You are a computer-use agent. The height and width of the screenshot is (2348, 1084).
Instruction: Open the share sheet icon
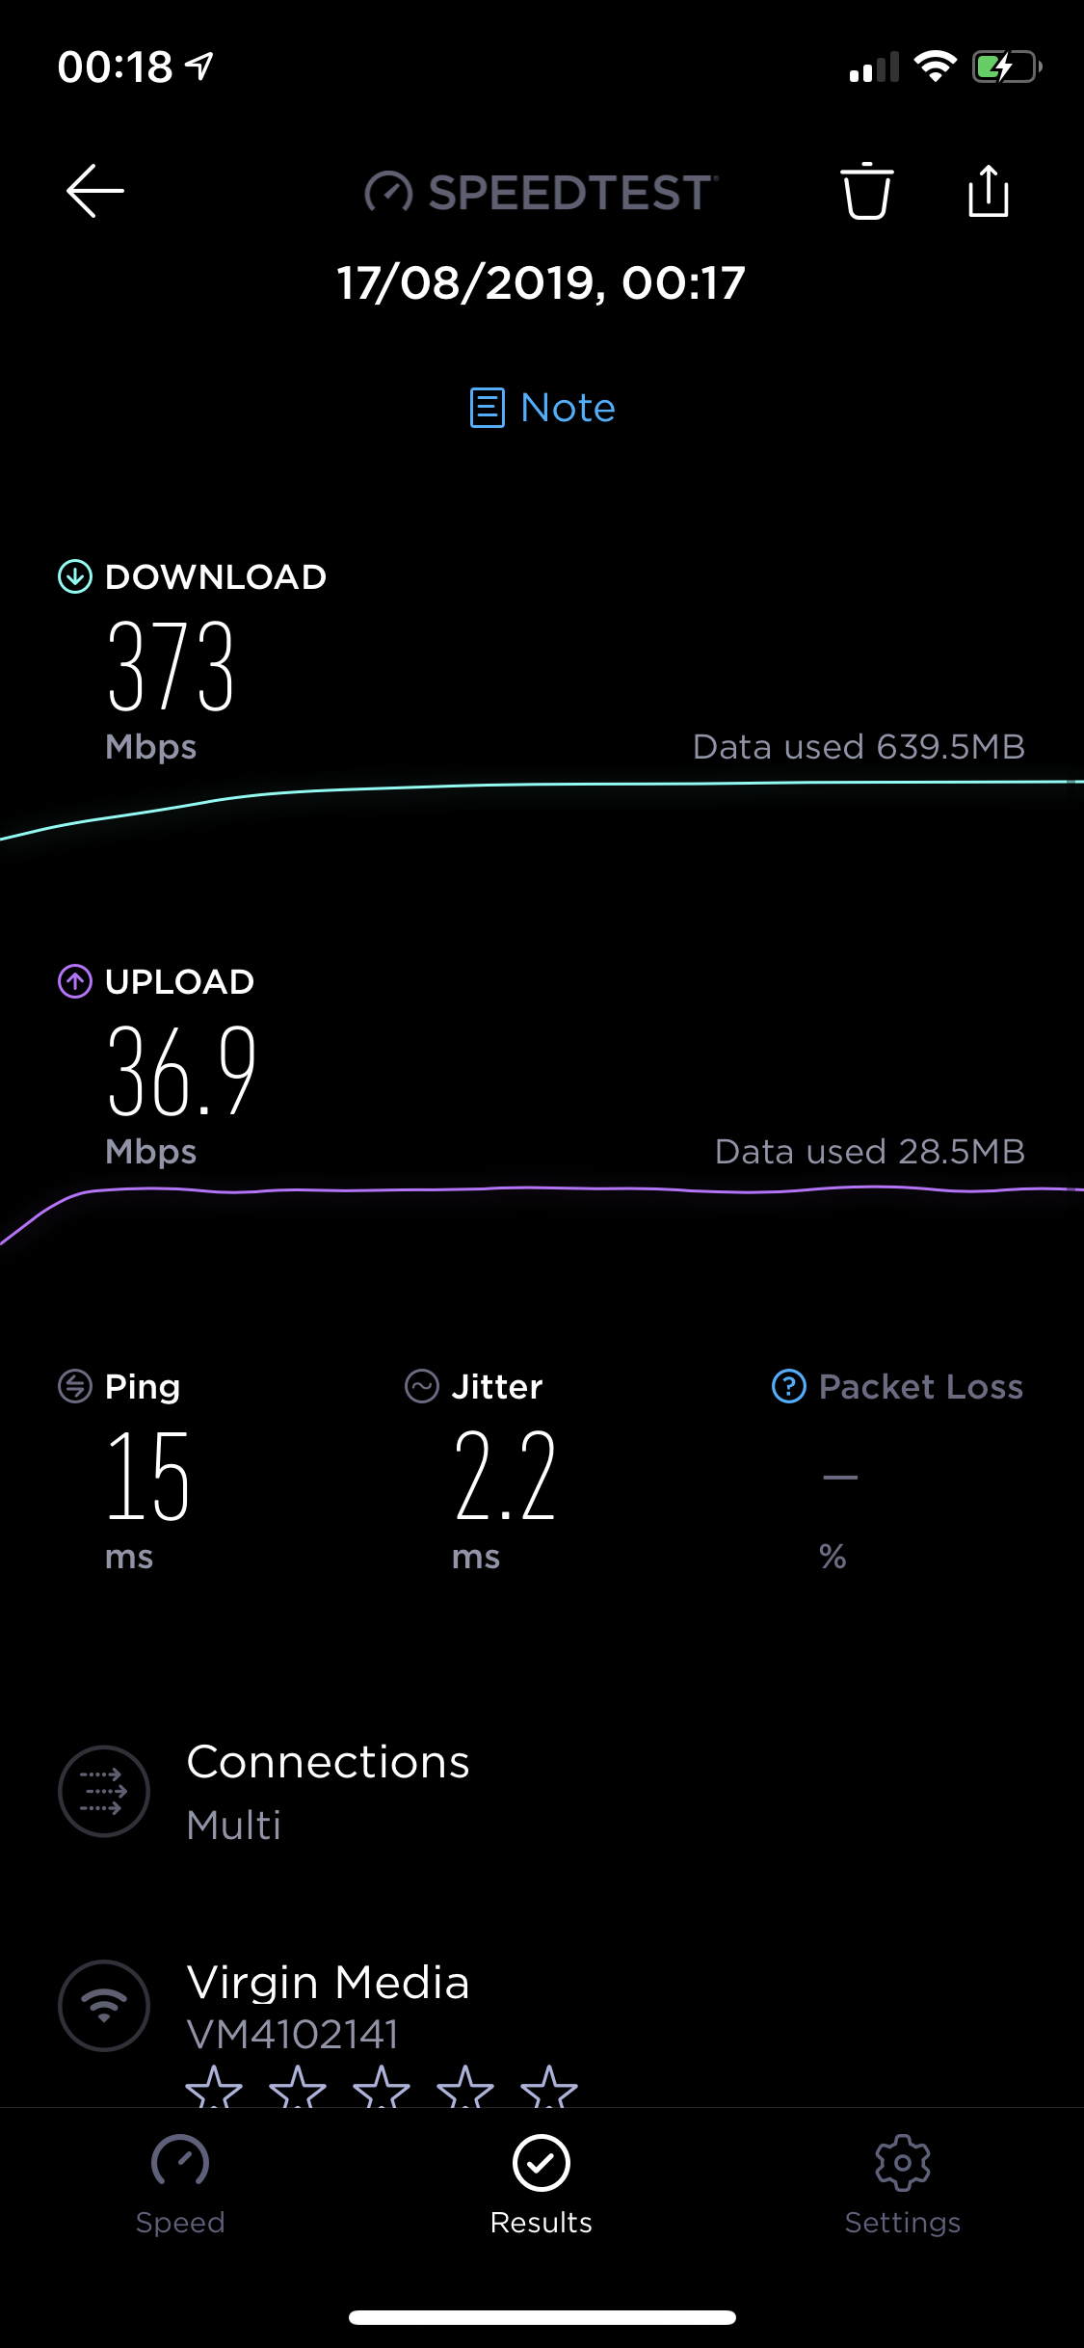[988, 190]
